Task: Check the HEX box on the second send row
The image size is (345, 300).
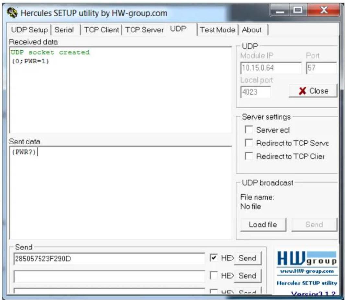Action: [x=213, y=275]
